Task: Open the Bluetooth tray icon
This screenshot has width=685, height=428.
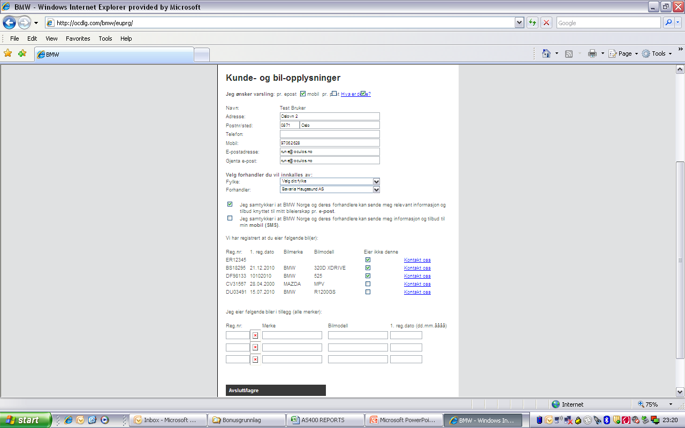Action: [x=607, y=420]
